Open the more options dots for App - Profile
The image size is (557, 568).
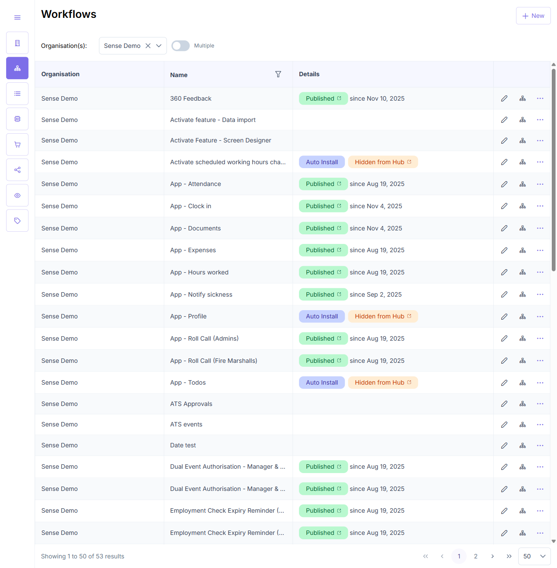coord(540,317)
